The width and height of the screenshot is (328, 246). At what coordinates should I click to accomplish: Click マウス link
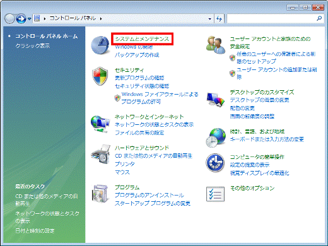coord(122,172)
